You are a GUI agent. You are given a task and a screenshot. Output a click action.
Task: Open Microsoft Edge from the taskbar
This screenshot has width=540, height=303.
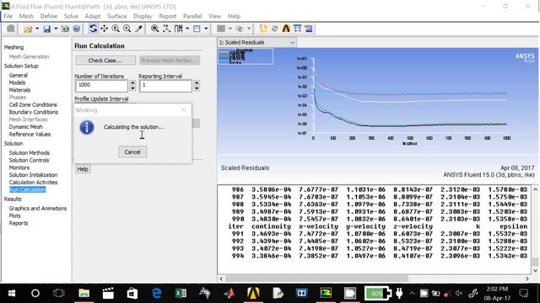pos(156,293)
